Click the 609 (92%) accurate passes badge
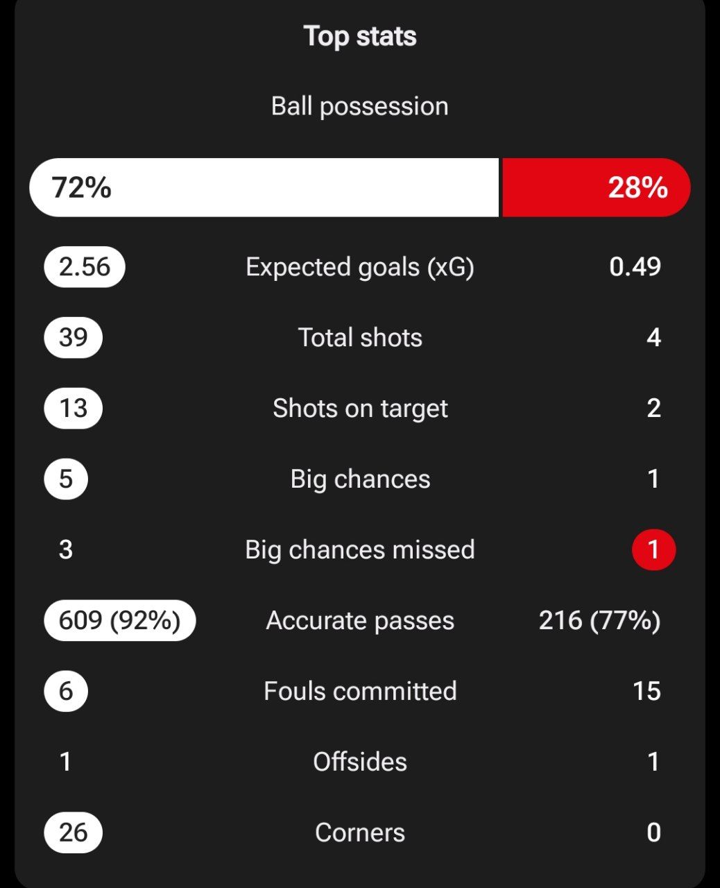The image size is (720, 888). [x=120, y=620]
